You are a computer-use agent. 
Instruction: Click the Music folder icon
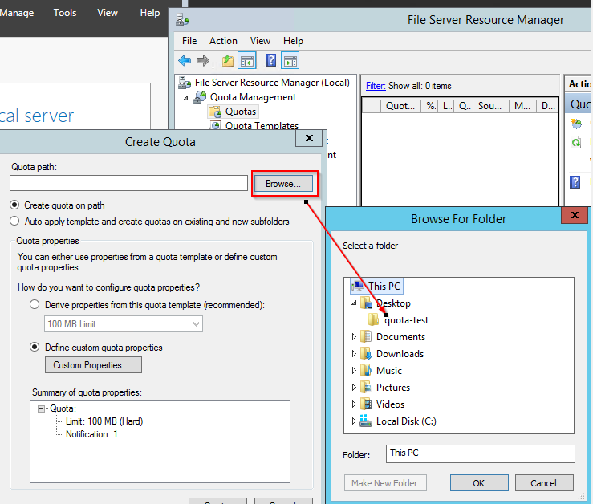[x=367, y=371]
